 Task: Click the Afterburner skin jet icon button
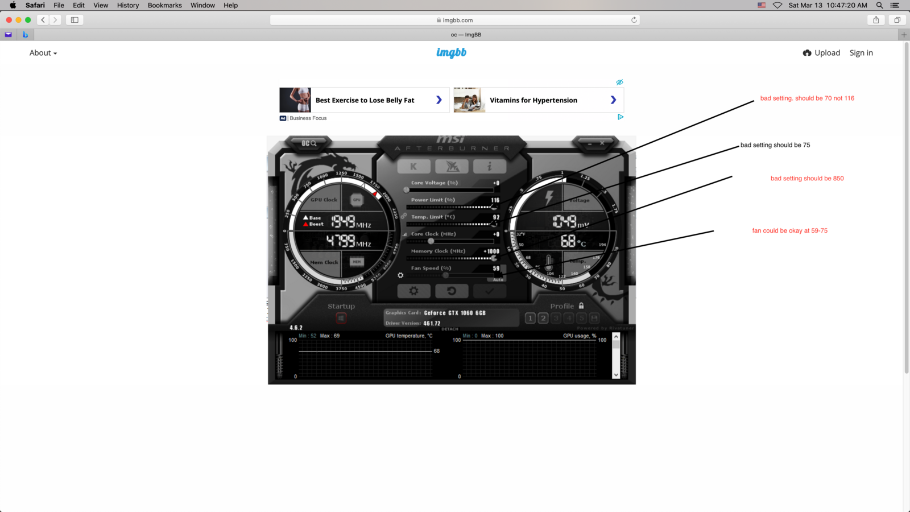(x=452, y=167)
